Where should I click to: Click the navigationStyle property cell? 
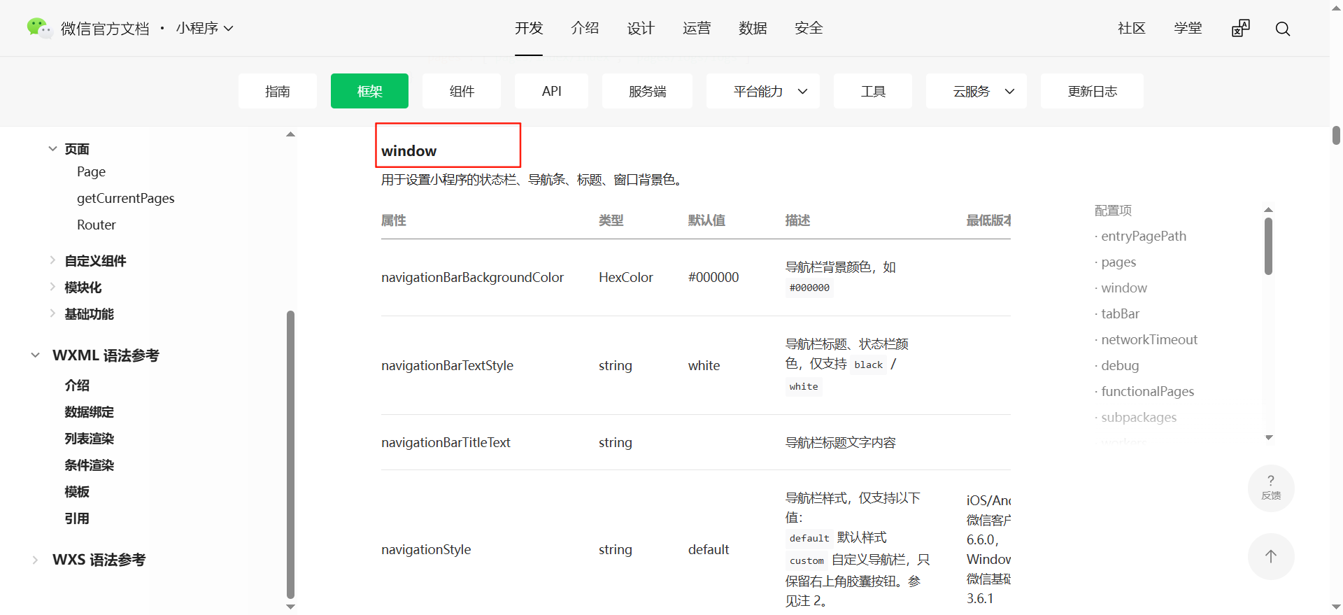pyautogui.click(x=426, y=549)
